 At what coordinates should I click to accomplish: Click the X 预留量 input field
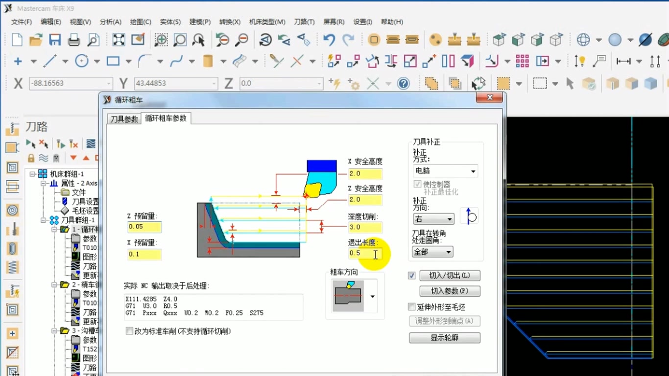[x=144, y=254]
